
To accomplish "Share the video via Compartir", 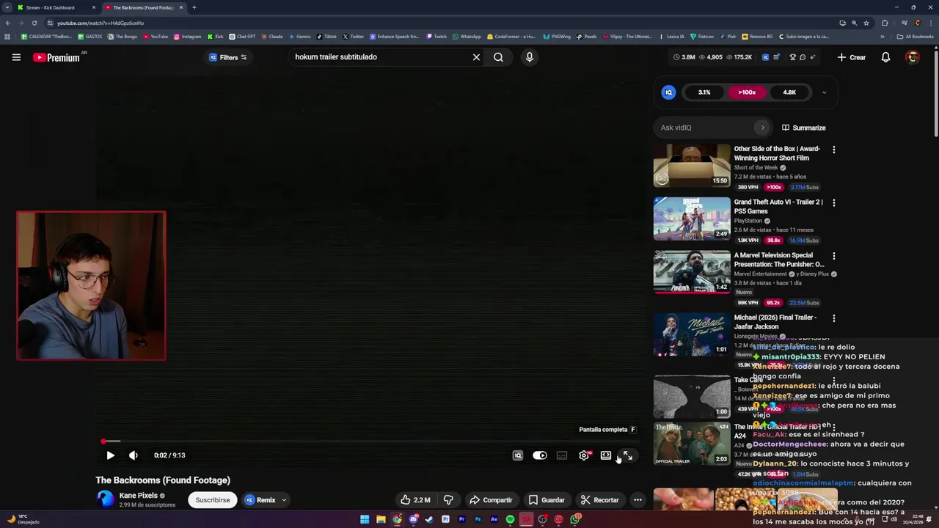I will coord(491,500).
